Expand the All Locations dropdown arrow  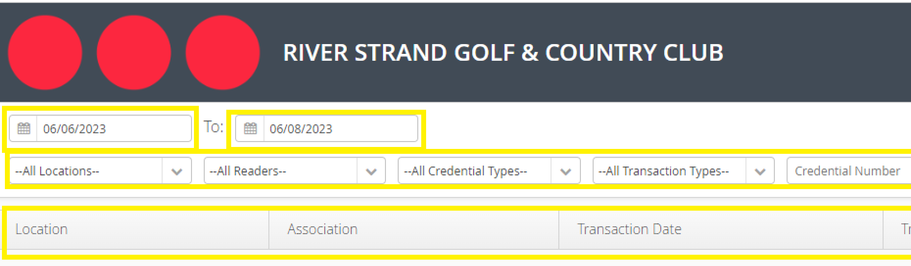pyautogui.click(x=177, y=171)
